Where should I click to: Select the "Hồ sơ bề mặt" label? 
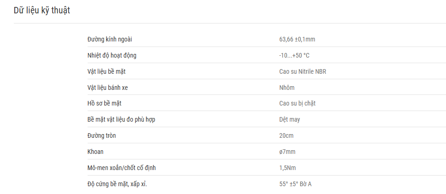104,104
